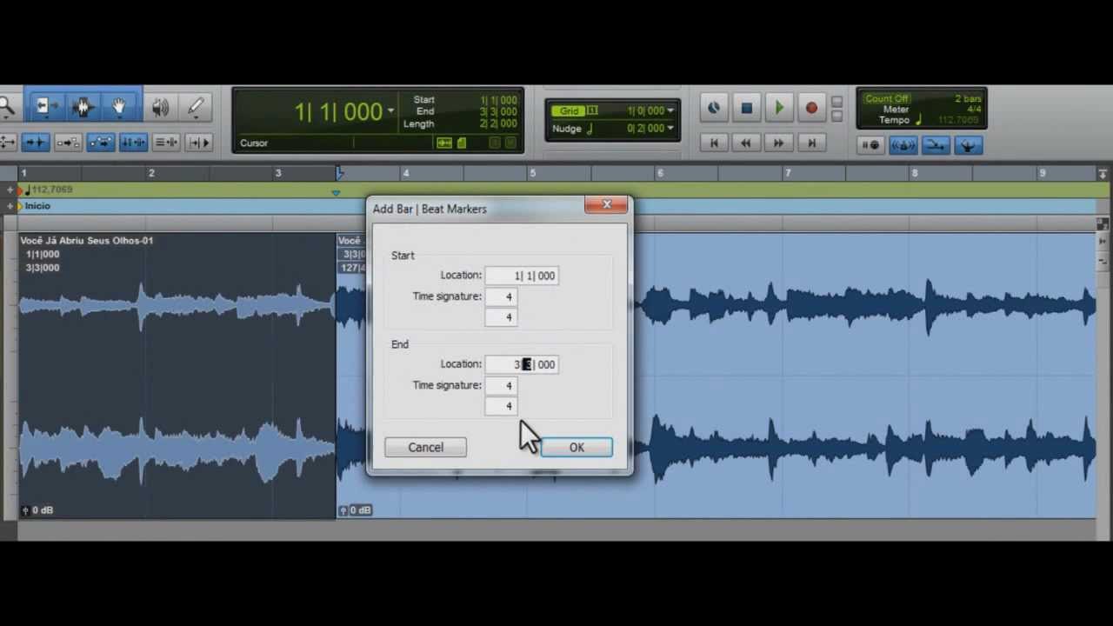Start playback with the Play button
Screen dimensions: 1113x626
point(779,108)
